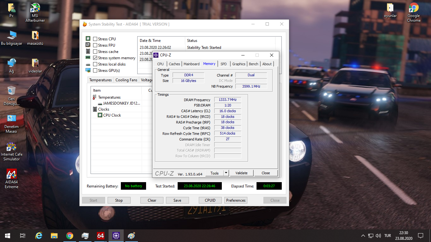Launch MSI Afterburner desktop shortcut
431x242 pixels.
[35, 13]
